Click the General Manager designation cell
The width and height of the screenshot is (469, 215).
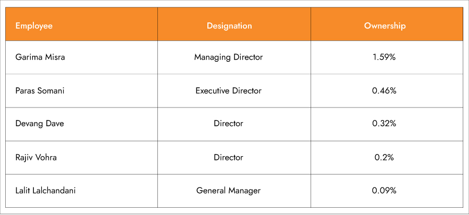[228, 191]
